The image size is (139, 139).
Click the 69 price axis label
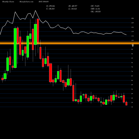tap(132, 76)
